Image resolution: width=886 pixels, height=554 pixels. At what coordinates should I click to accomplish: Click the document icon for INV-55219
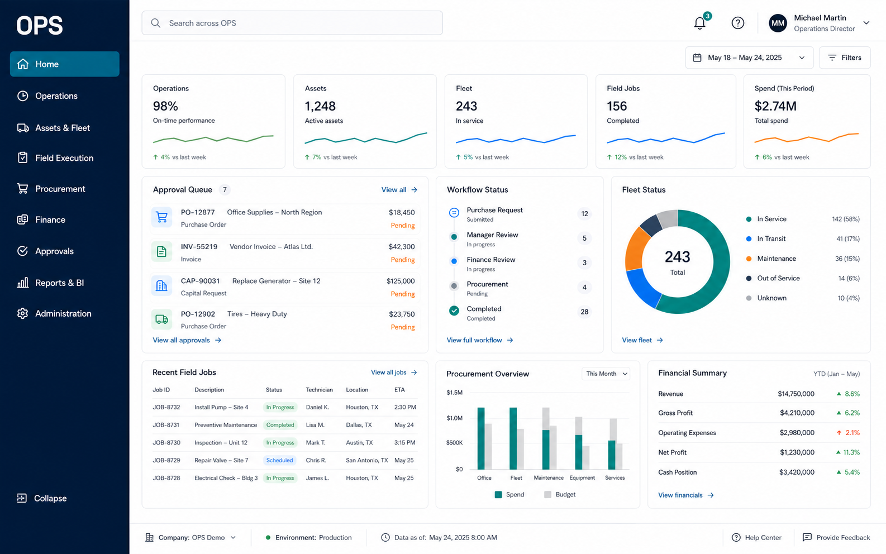coord(161,251)
